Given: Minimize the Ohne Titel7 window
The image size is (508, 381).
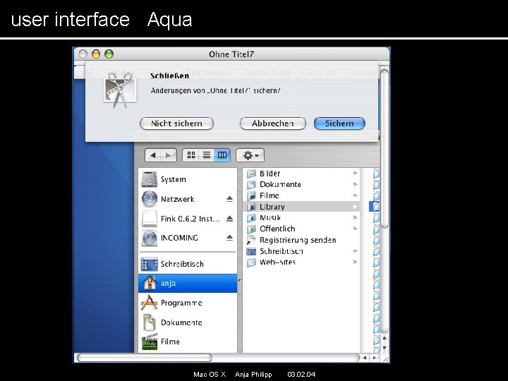Looking at the screenshot, I should (96, 54).
